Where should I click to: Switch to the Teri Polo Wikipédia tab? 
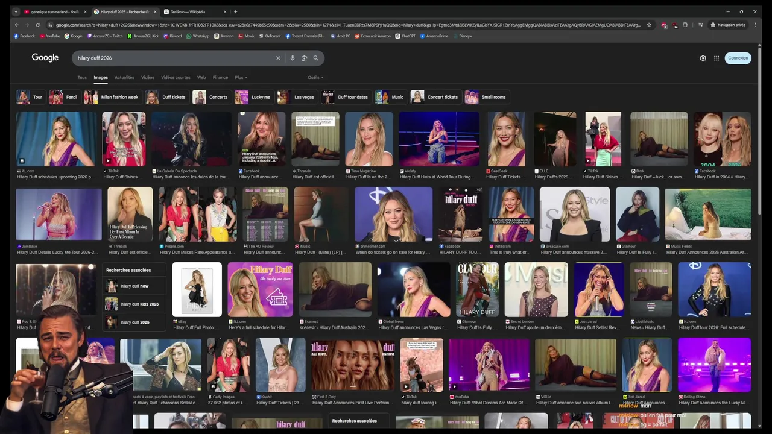(192, 11)
